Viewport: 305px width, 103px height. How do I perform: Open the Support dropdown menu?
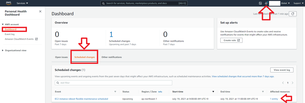[x=298, y=3]
